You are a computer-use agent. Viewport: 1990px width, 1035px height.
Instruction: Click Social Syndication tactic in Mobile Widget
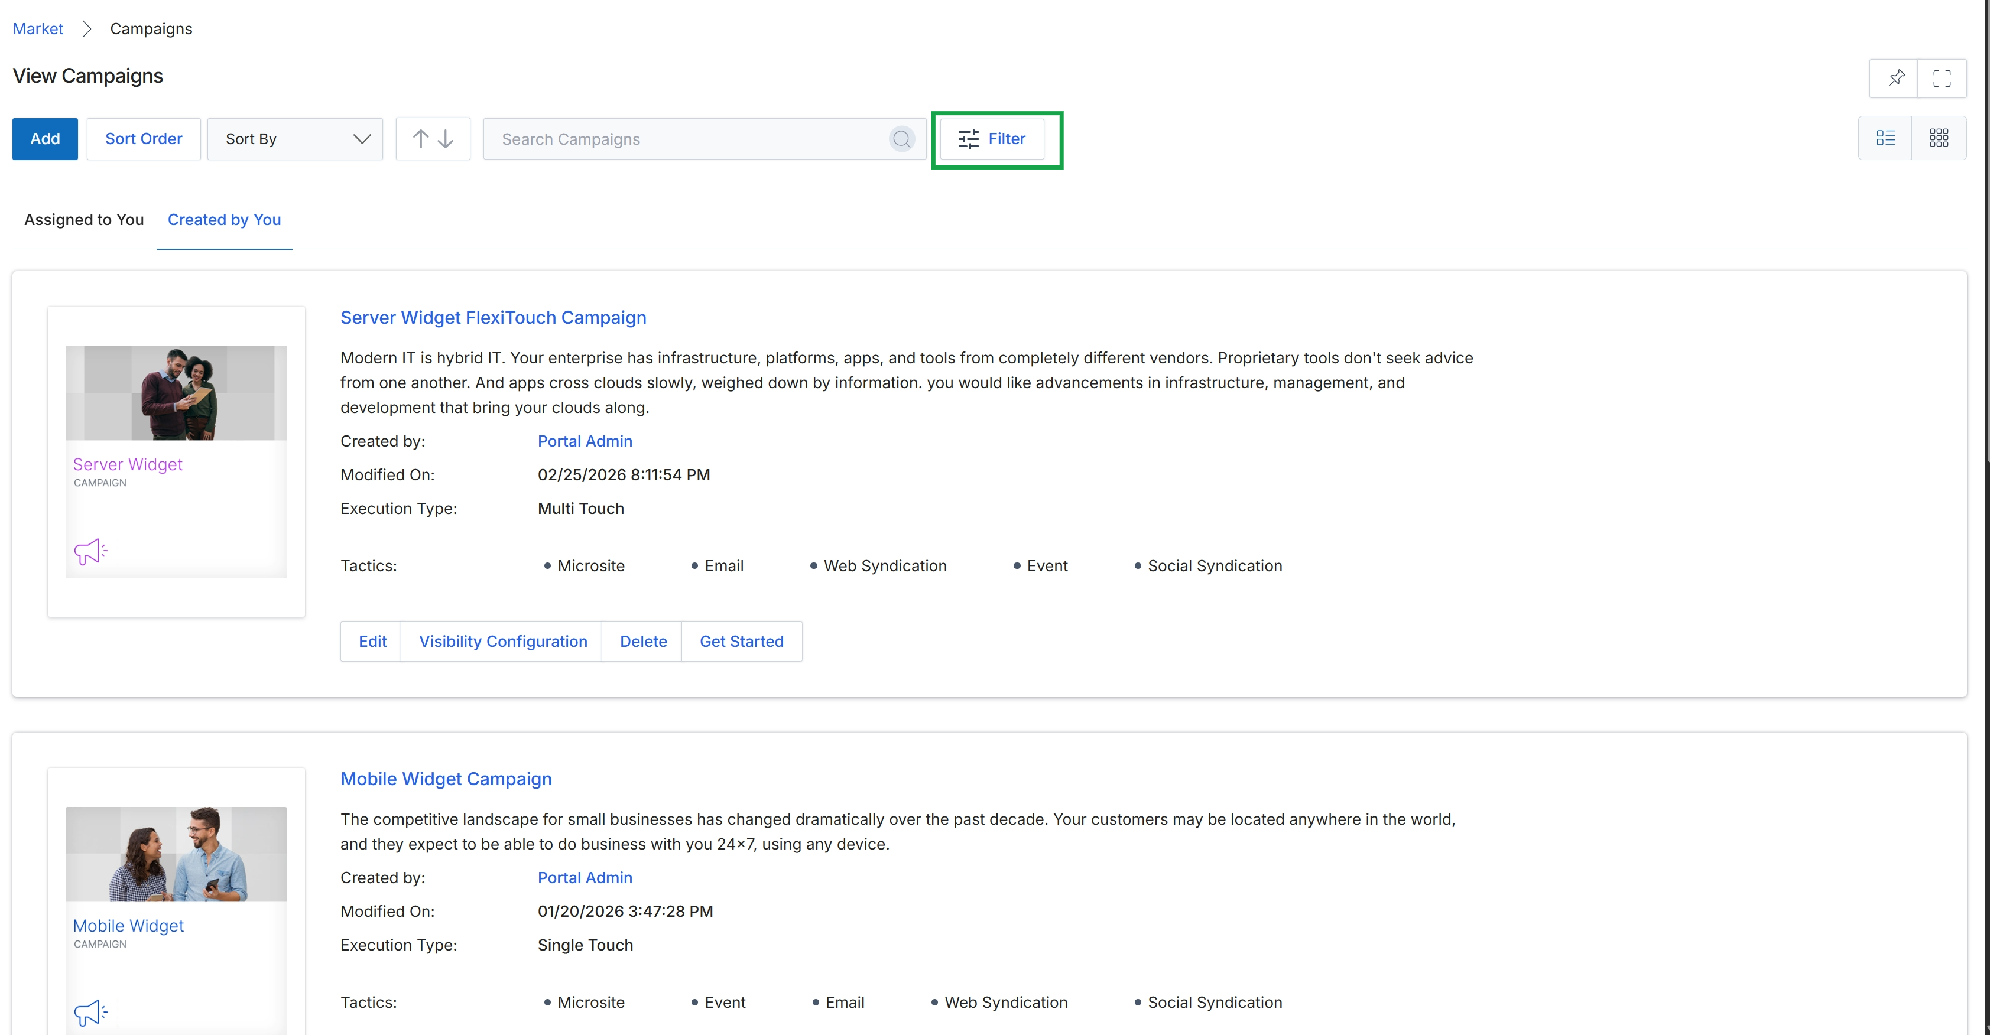point(1215,1002)
